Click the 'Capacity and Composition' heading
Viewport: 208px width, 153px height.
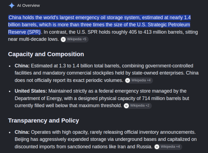(x=46, y=54)
